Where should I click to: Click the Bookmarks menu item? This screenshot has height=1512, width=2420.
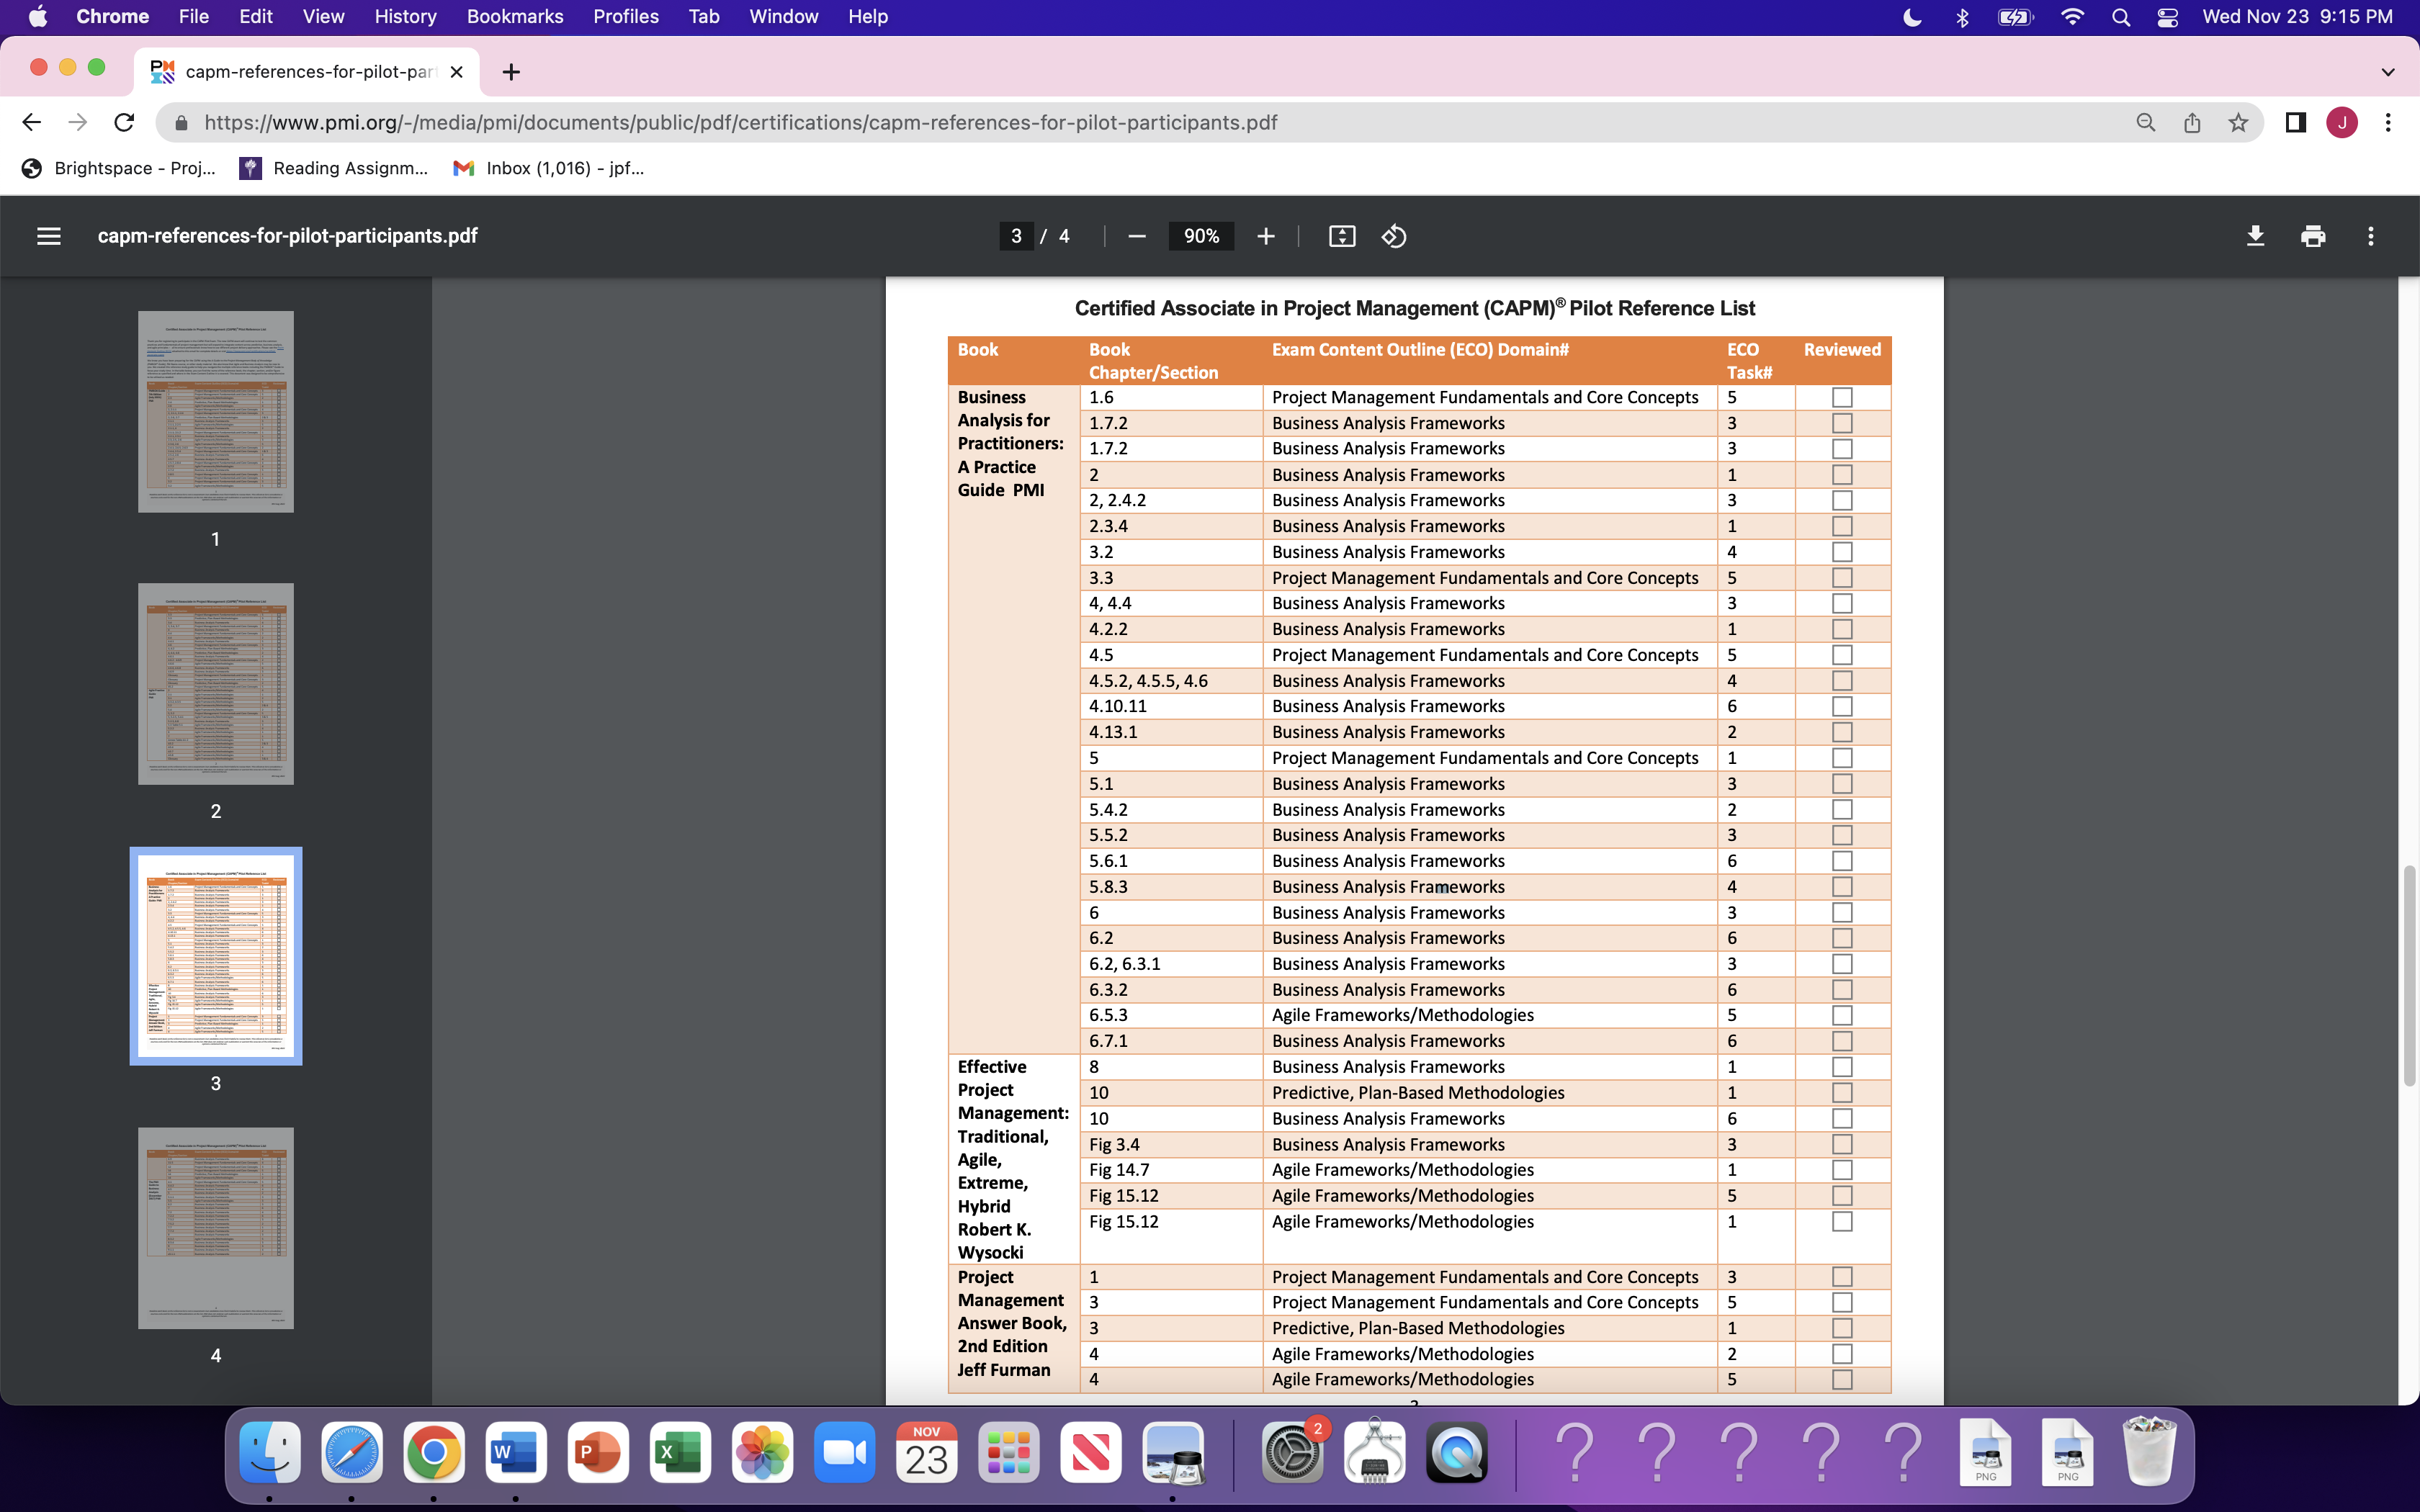(514, 16)
